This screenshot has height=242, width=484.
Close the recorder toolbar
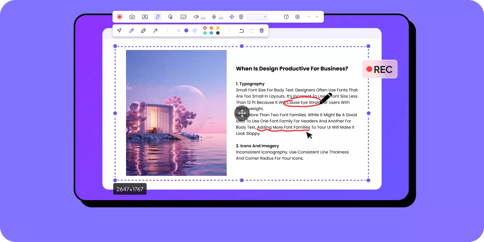(317, 17)
